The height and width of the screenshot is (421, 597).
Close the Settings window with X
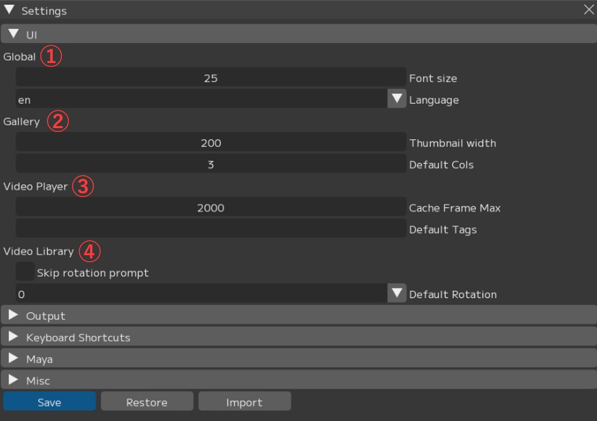tap(588, 10)
